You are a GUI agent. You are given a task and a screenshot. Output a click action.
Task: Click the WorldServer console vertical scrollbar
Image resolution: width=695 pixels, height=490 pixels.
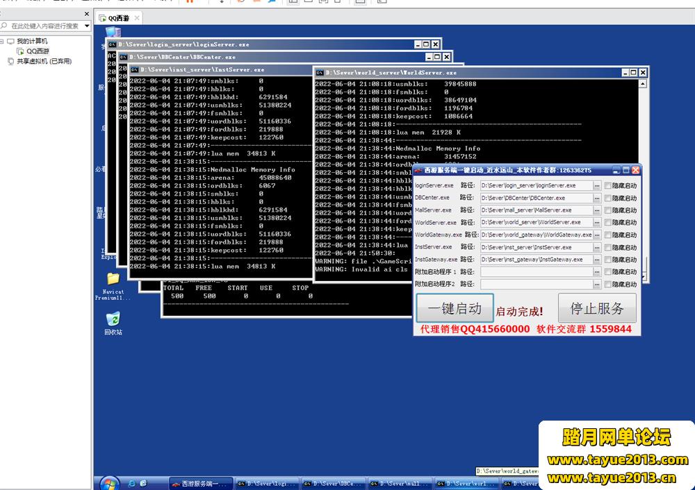point(644,174)
